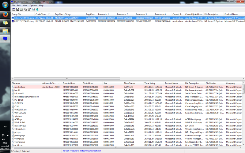Click the BlueScreenView title bar icon
This screenshot has width=245, height=153.
pyautogui.click(x=12, y=2)
